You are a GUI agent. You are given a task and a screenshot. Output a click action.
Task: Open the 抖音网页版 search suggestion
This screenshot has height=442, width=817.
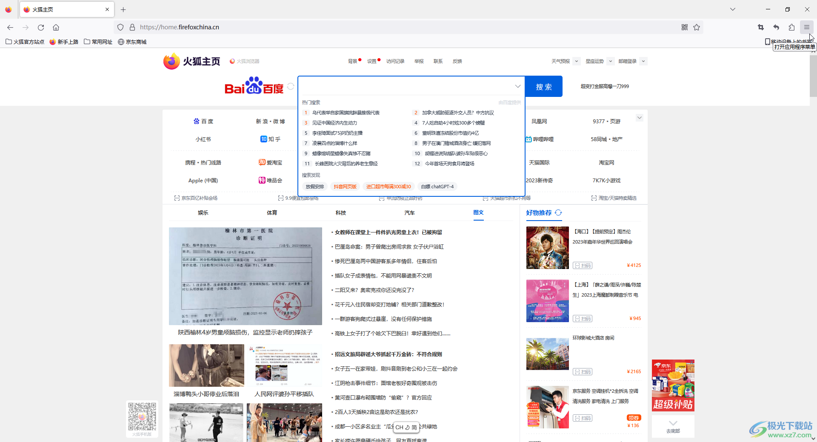345,187
